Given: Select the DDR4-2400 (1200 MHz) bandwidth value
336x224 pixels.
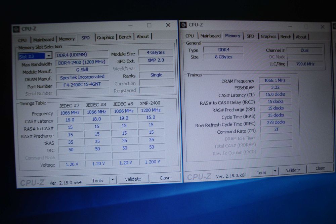Looking at the screenshot, I should pos(82,62).
